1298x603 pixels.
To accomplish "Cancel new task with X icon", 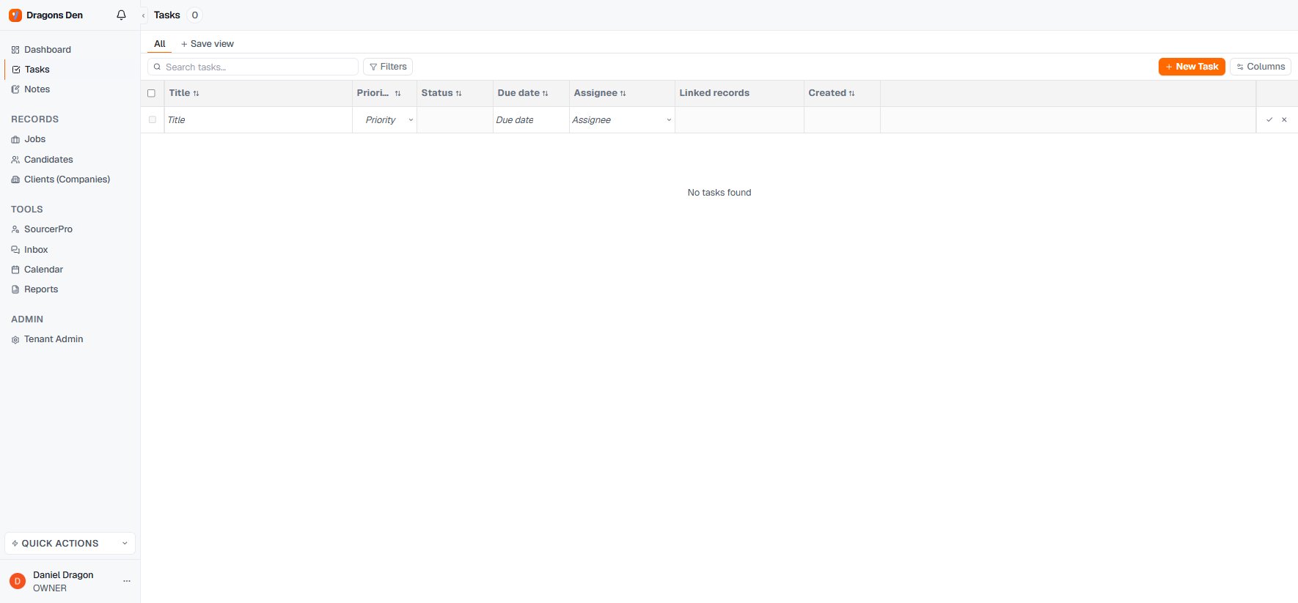I will click(x=1284, y=119).
